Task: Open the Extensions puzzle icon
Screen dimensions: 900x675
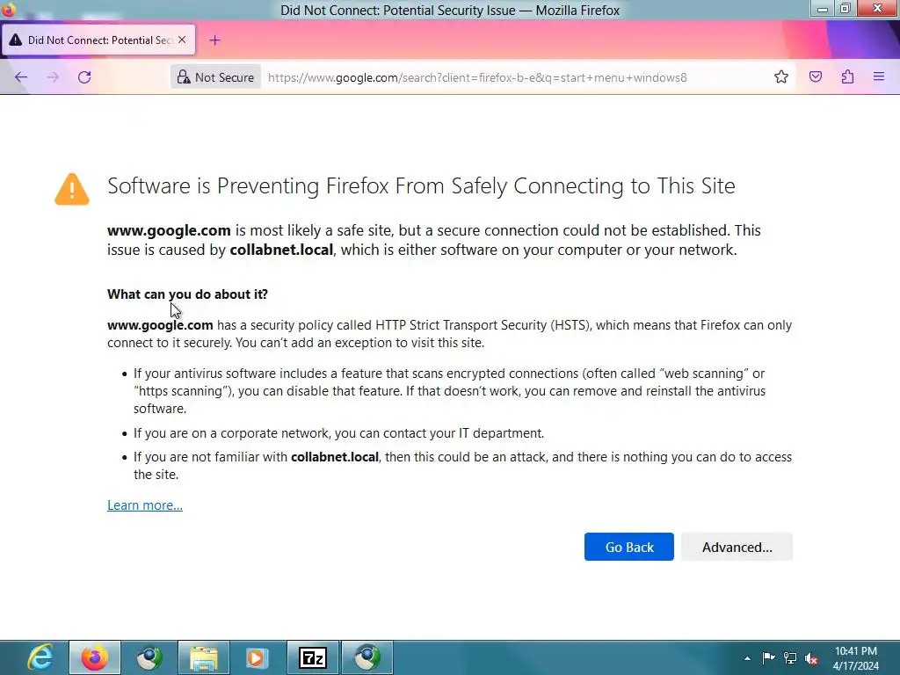Action: [847, 77]
